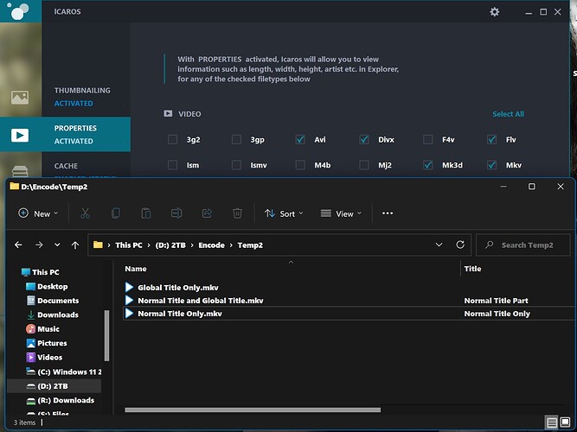Click the folder icon in the address bar
Screen dimensions: 577x432
pyautogui.click(x=98, y=245)
